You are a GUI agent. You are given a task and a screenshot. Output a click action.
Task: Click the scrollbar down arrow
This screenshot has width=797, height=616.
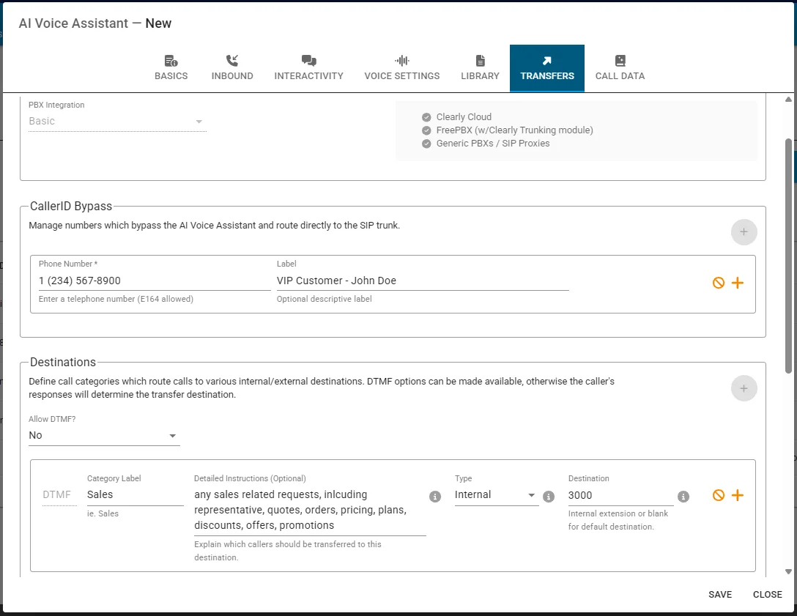(788, 572)
